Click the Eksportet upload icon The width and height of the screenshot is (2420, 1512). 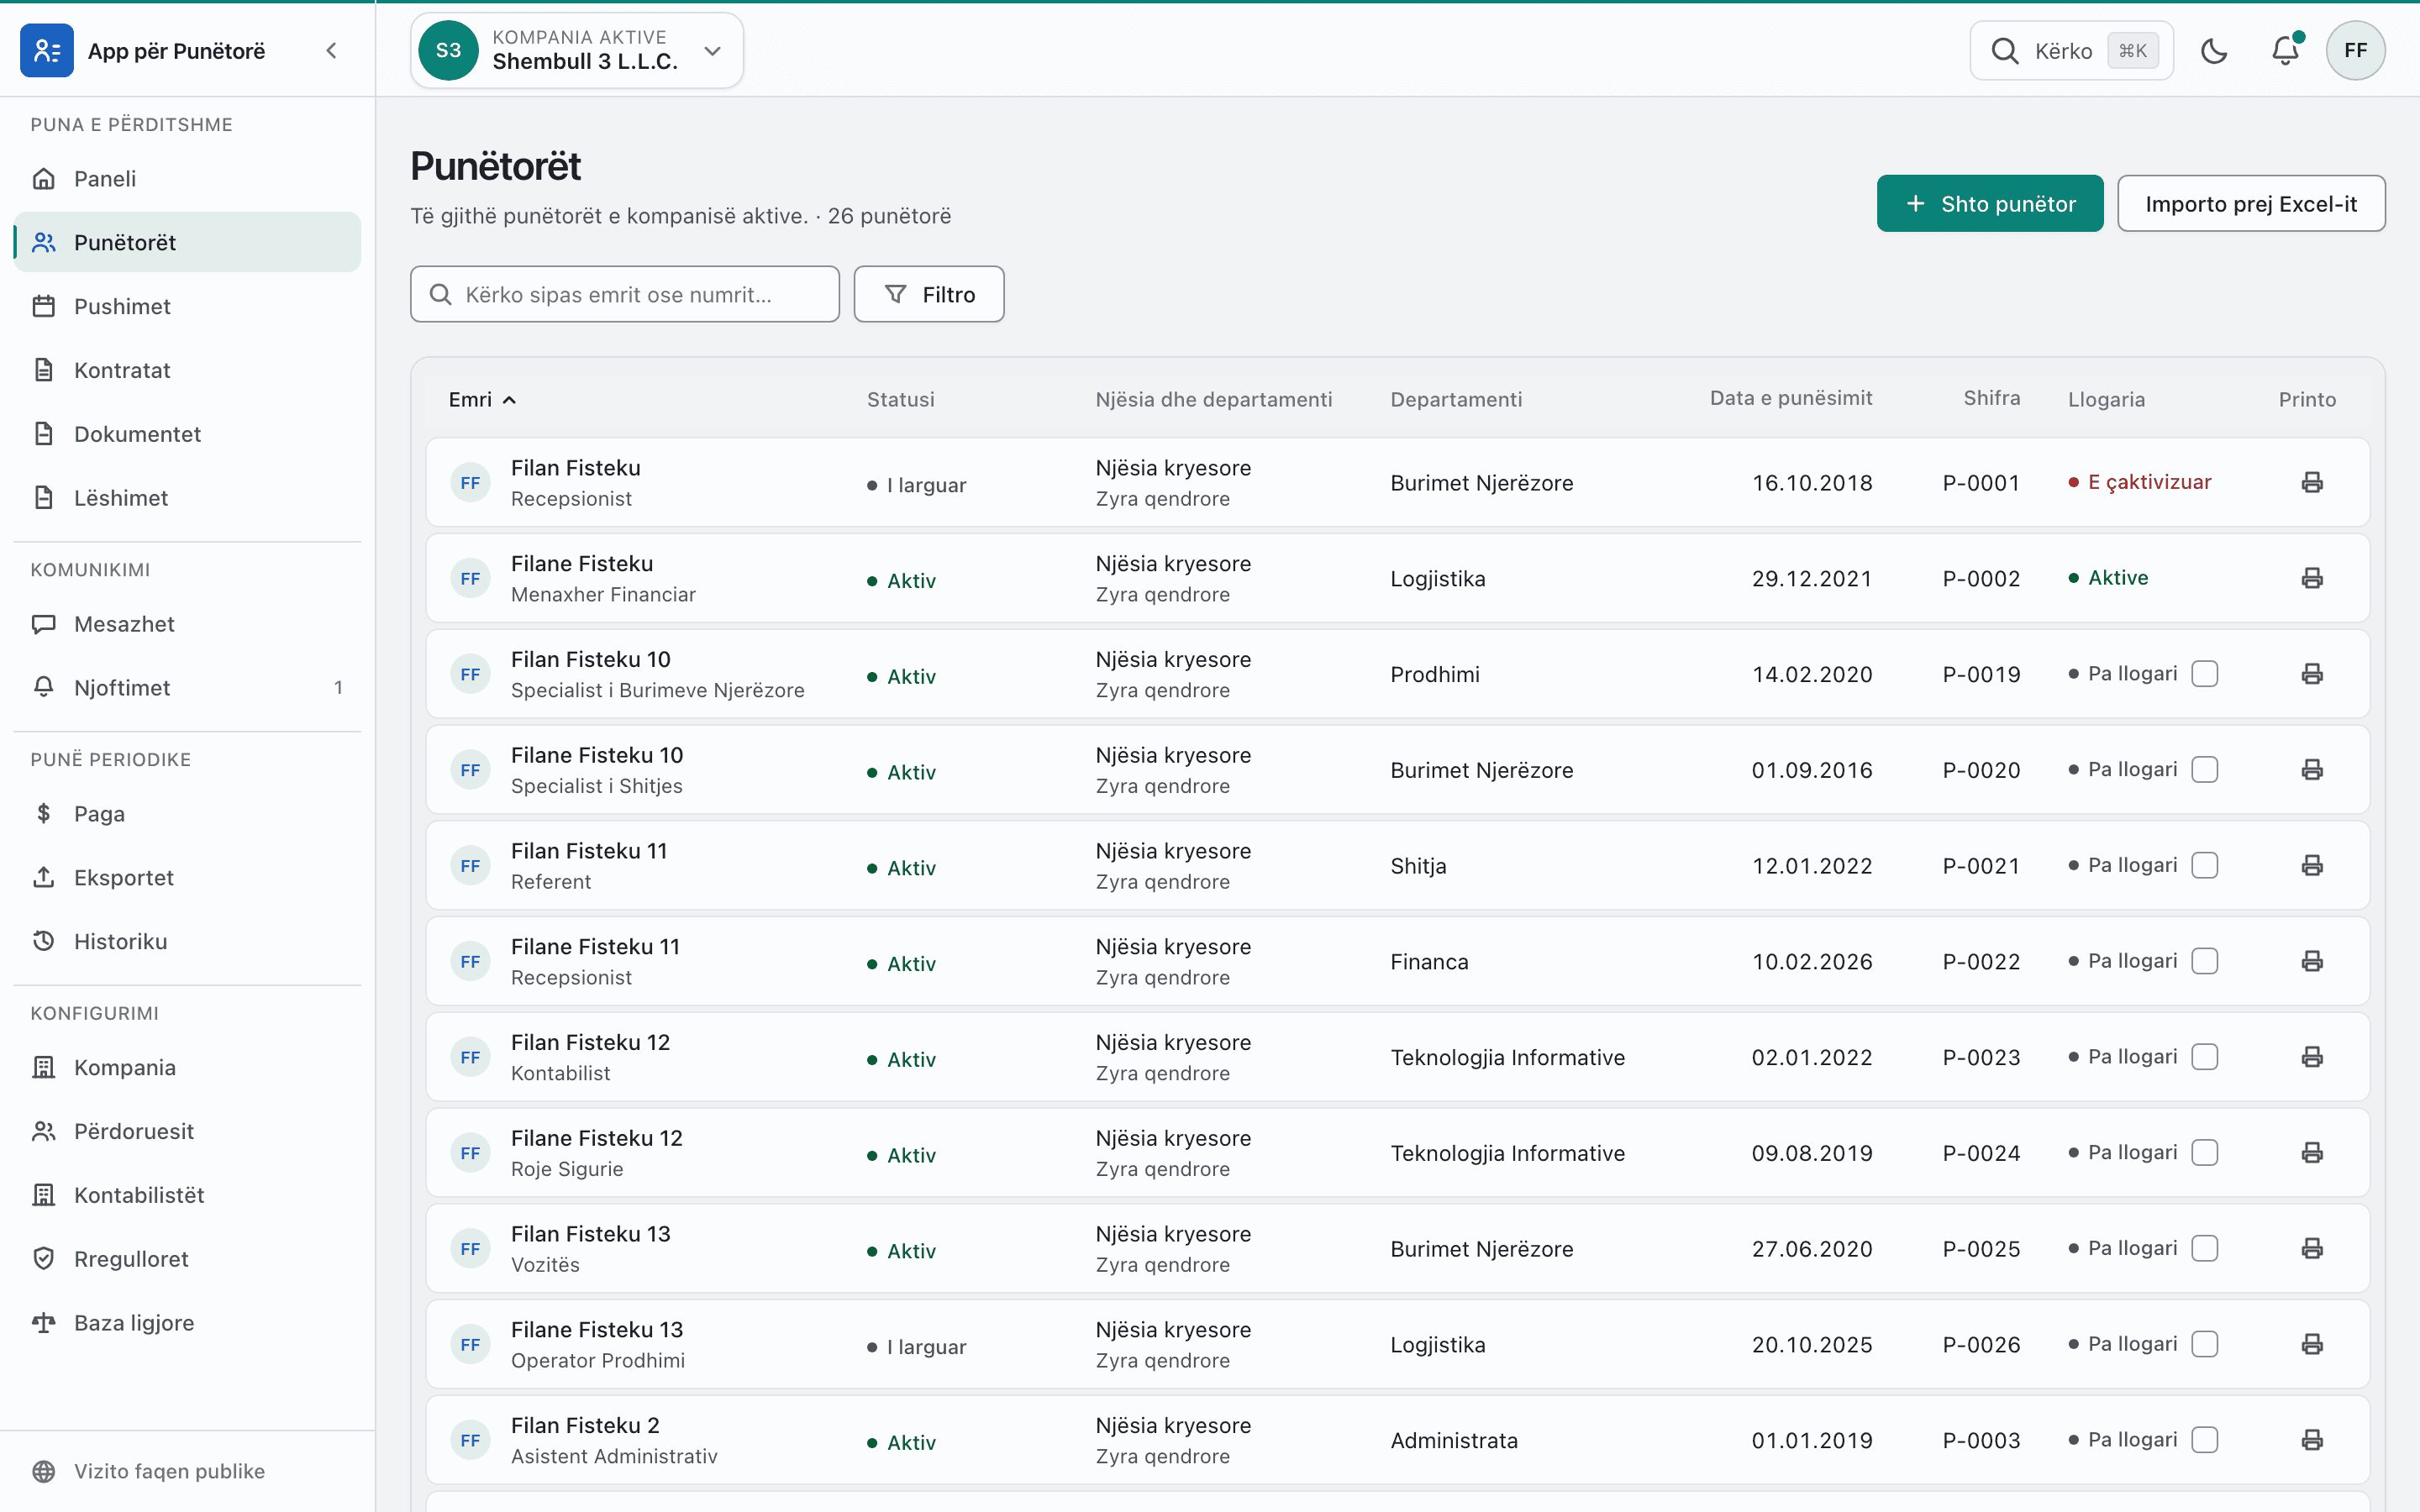click(44, 877)
